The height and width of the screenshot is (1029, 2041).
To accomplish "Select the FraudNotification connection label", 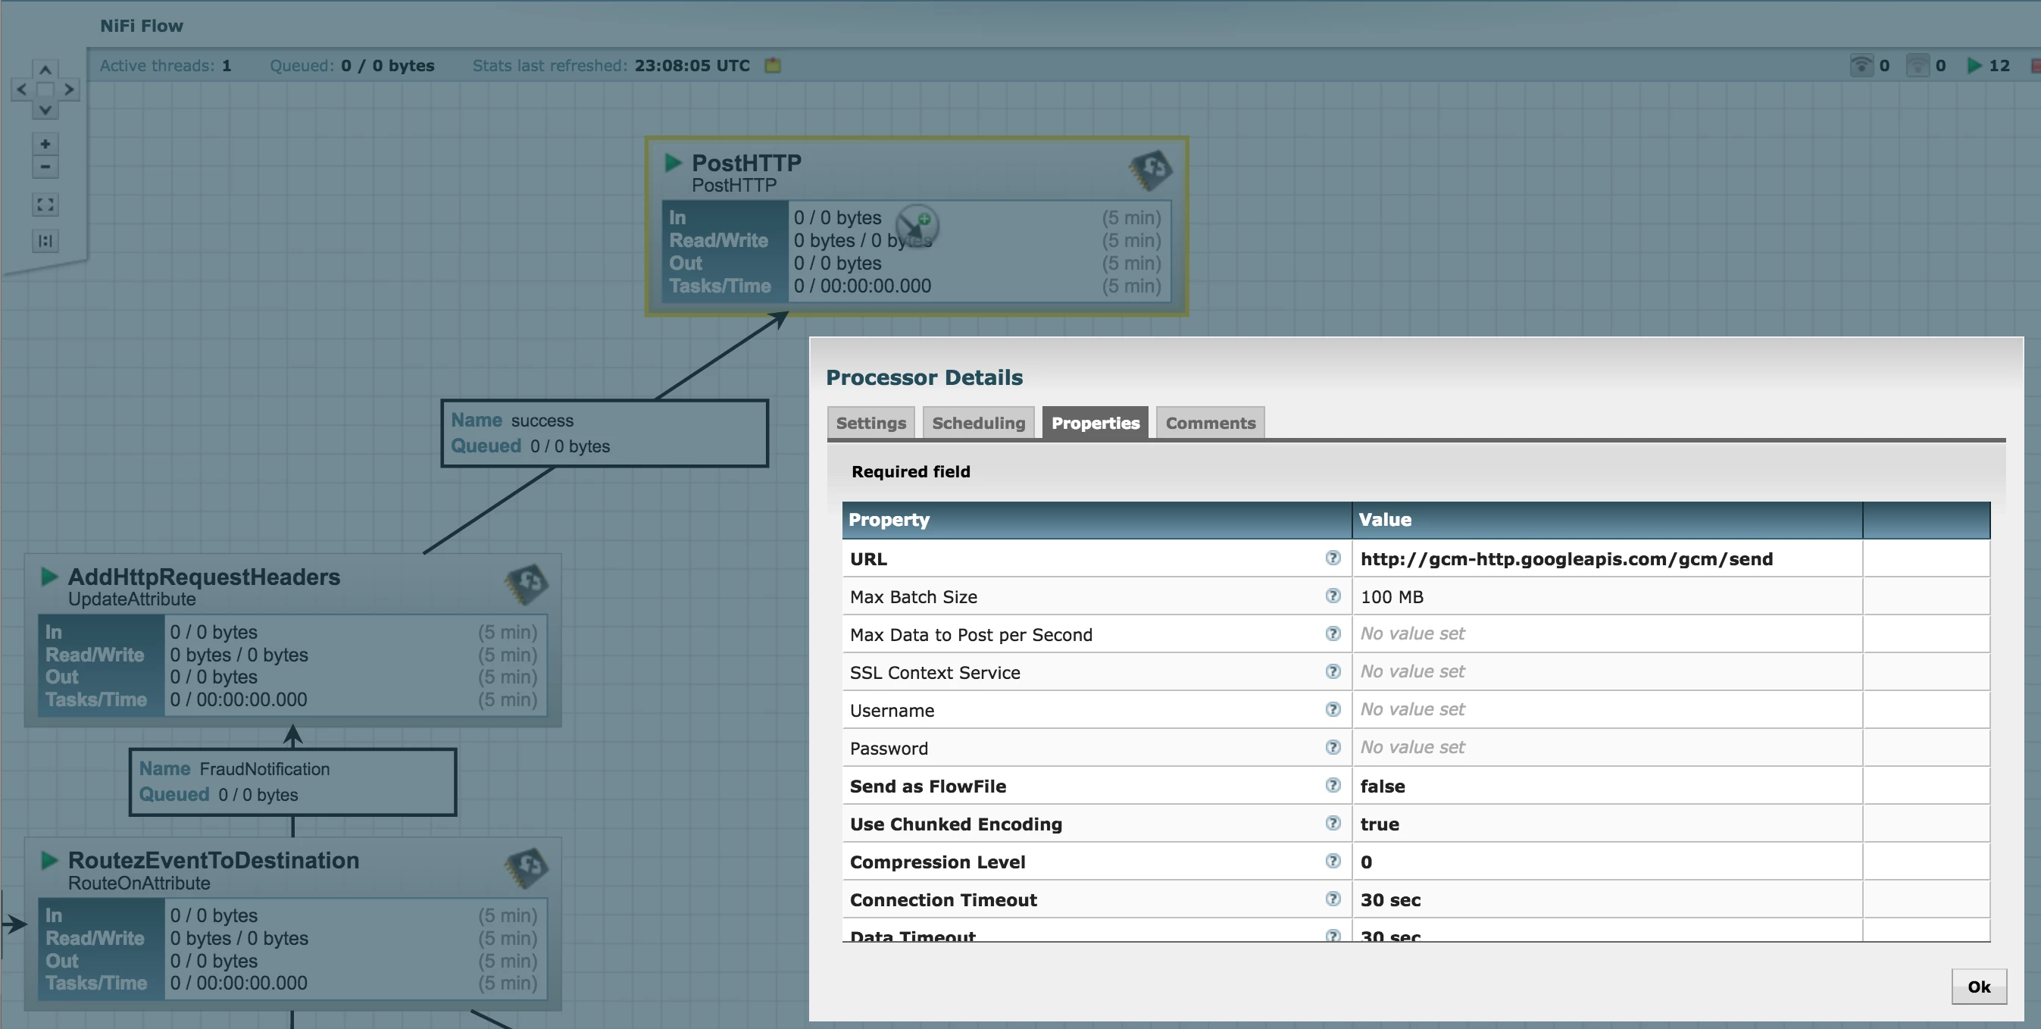I will click(293, 782).
